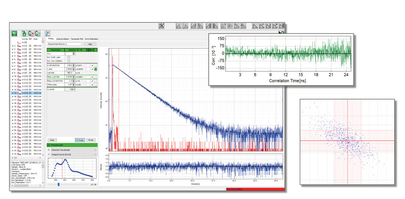Viewport: 405px width, 199px height.
Task: Click remove-curve icon with green mark
Action: [37, 33]
